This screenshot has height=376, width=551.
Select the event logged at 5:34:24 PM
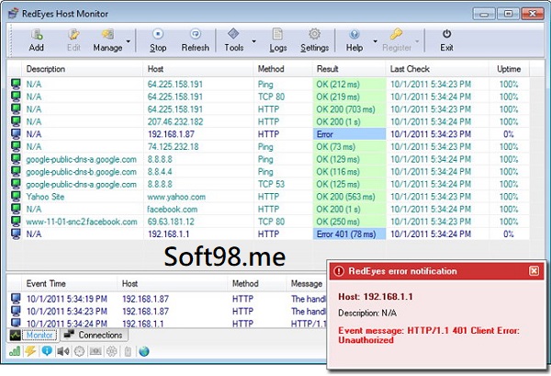tap(167, 323)
